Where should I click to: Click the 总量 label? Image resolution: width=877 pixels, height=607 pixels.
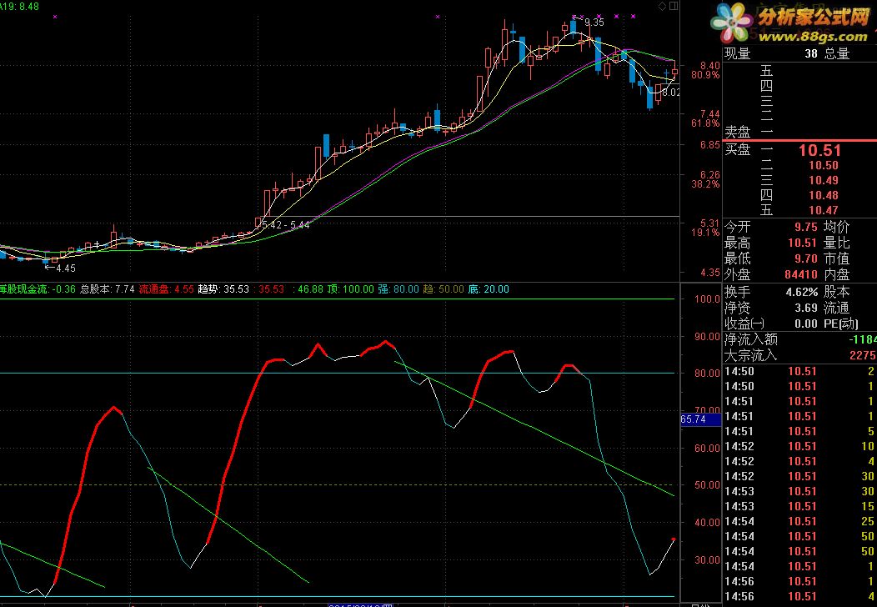pyautogui.click(x=837, y=53)
